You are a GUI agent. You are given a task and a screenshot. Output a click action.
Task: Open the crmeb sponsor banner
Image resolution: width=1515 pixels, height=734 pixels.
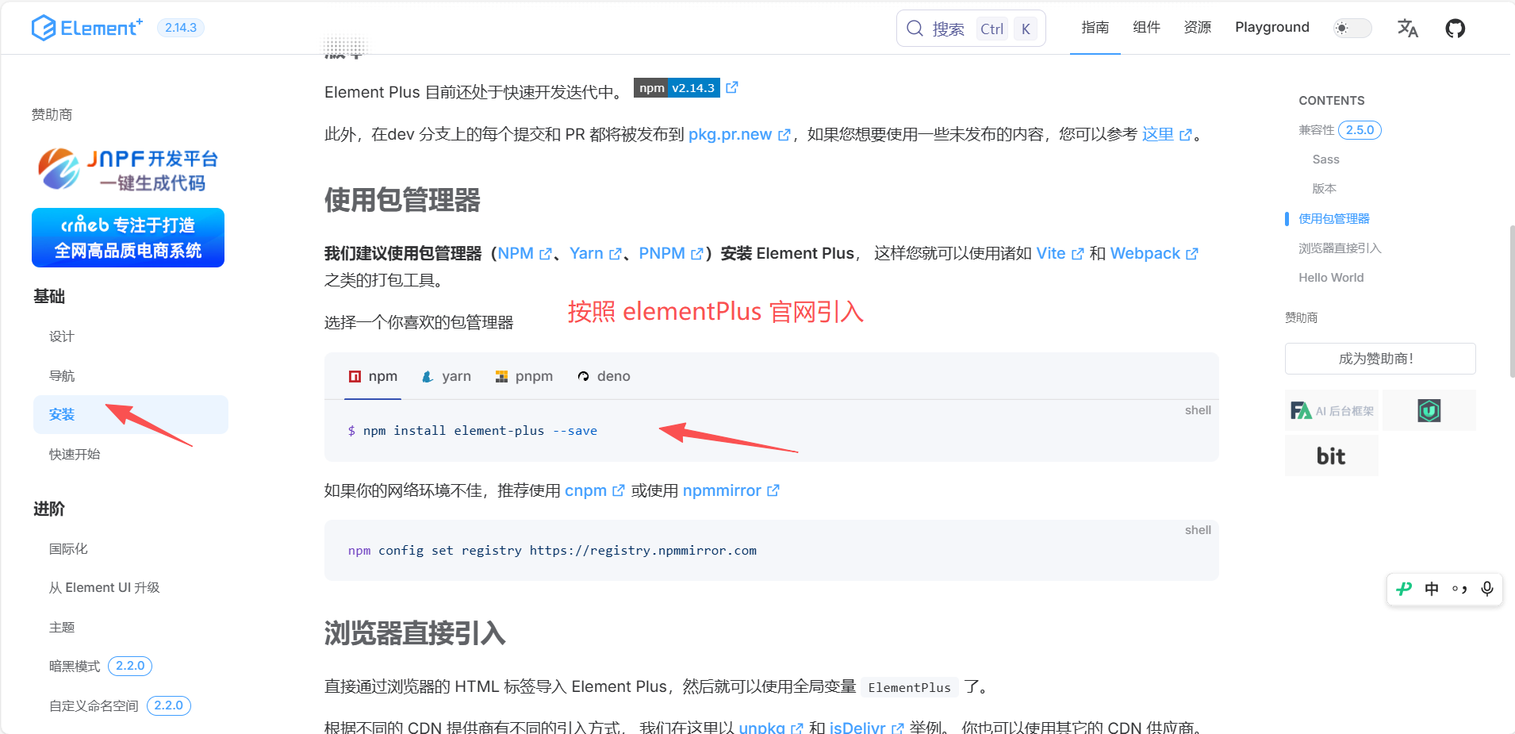click(x=128, y=238)
